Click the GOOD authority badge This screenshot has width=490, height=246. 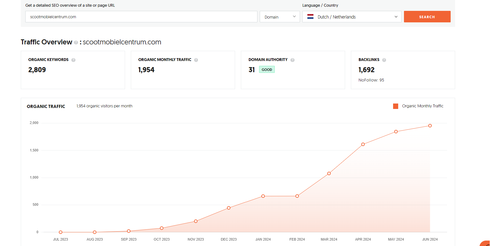tap(267, 70)
